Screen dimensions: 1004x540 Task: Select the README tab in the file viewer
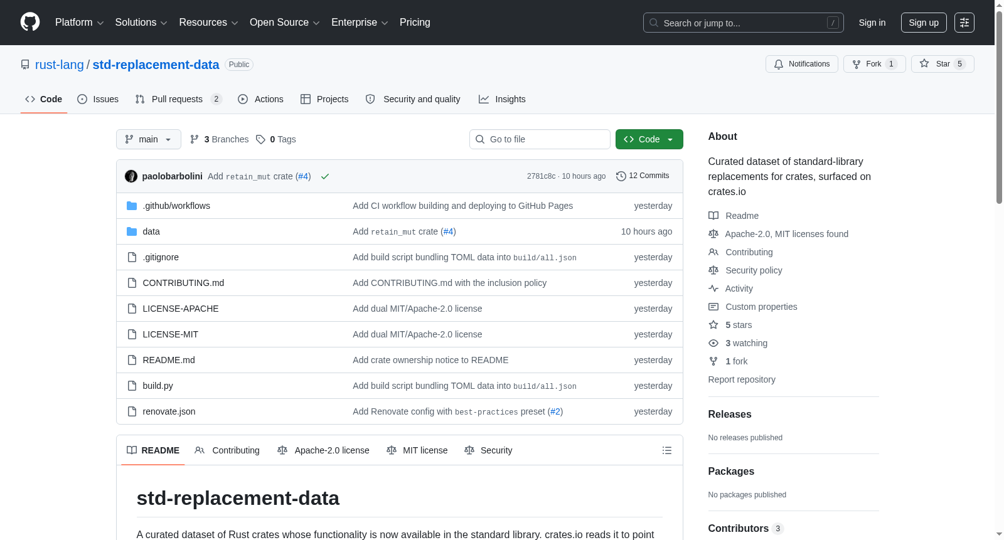(153, 450)
